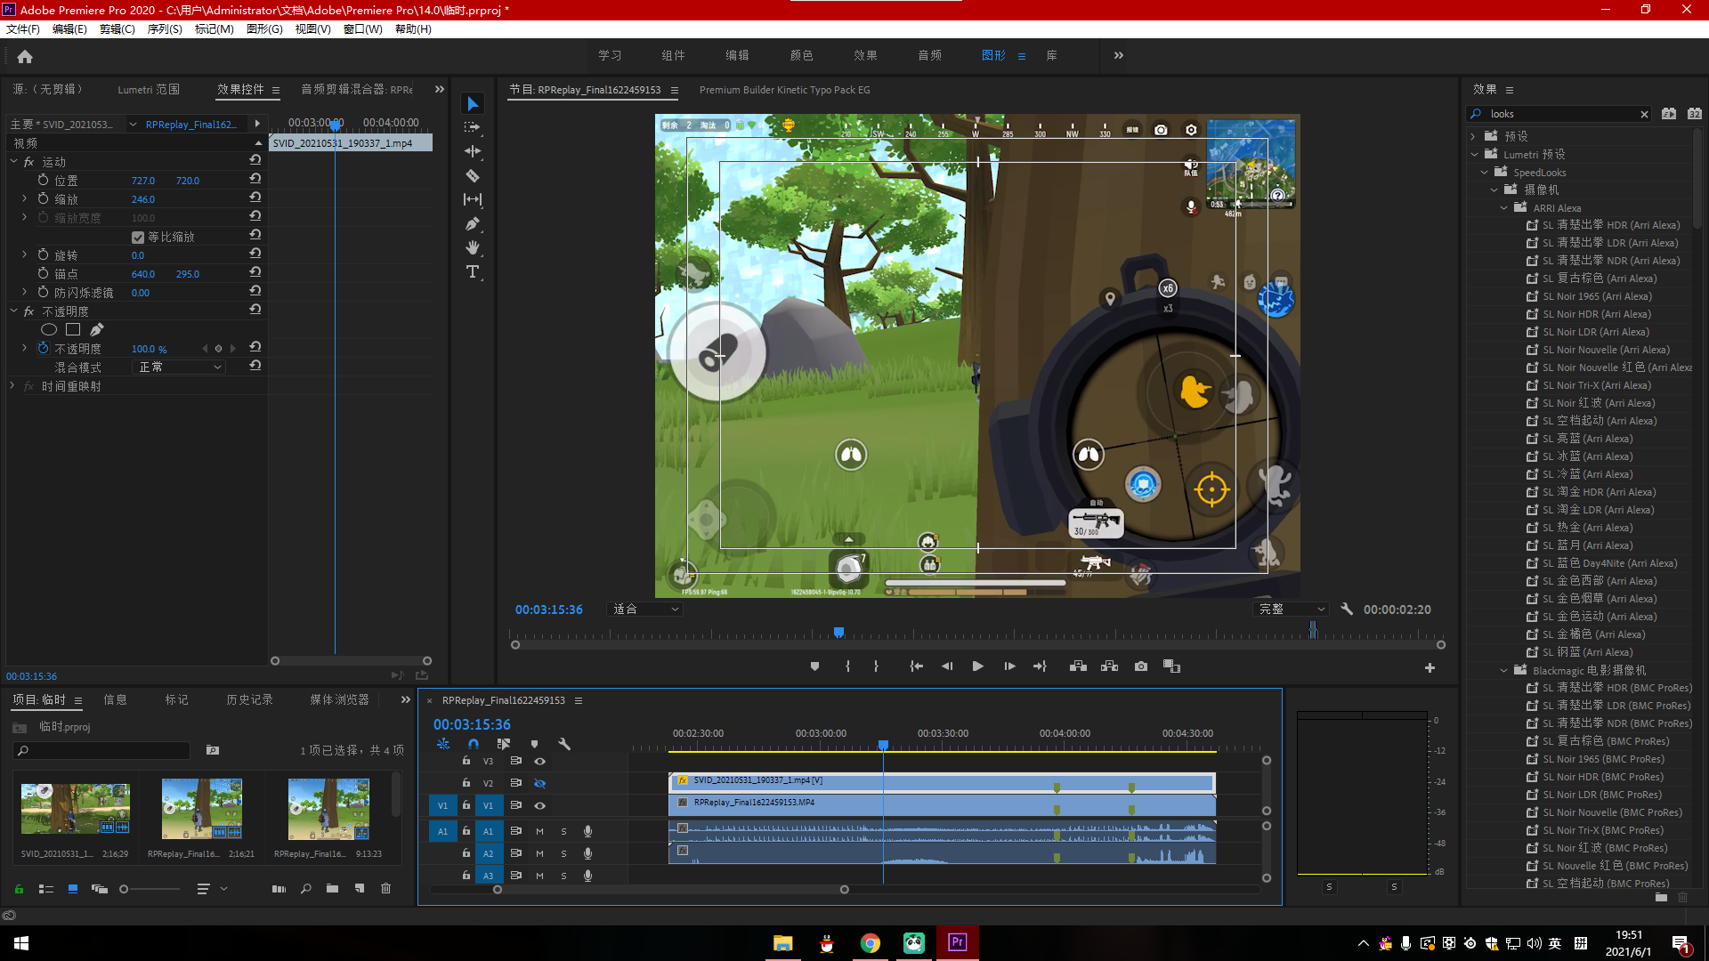Collapse the Motion effect section
1709x961 pixels.
(x=13, y=162)
